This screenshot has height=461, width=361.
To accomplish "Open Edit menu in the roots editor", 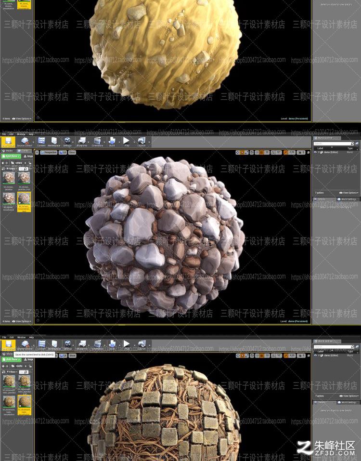I will [x=12, y=337].
